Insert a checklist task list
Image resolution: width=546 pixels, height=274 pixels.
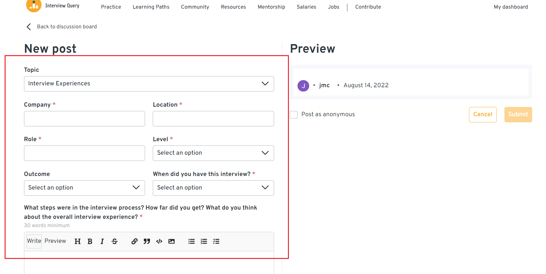(x=216, y=241)
